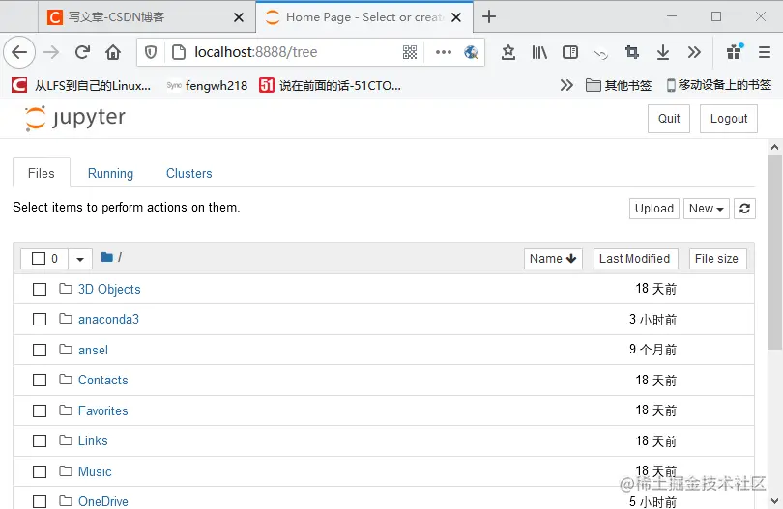Open the selection type dropdown arrow

pos(80,259)
